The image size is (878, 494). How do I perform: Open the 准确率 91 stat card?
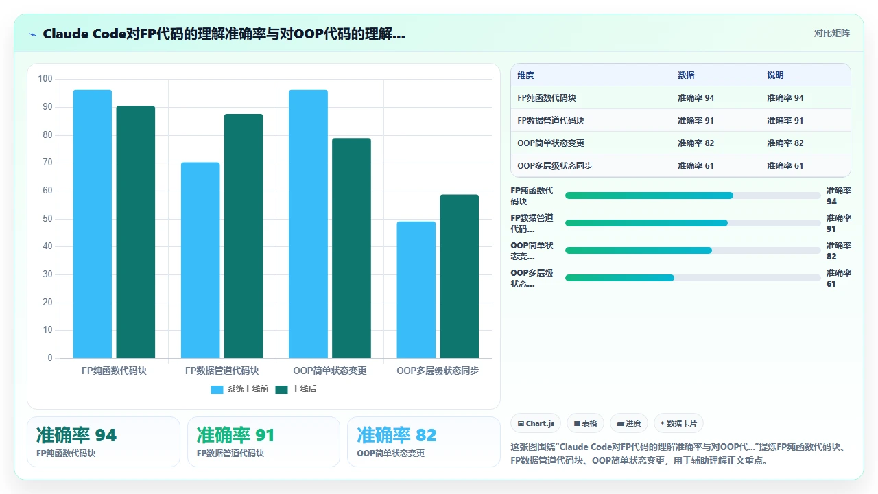click(x=263, y=442)
